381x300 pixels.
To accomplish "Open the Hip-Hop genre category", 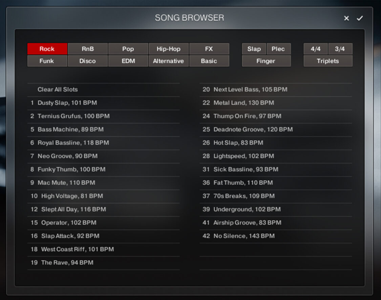I will (x=169, y=49).
